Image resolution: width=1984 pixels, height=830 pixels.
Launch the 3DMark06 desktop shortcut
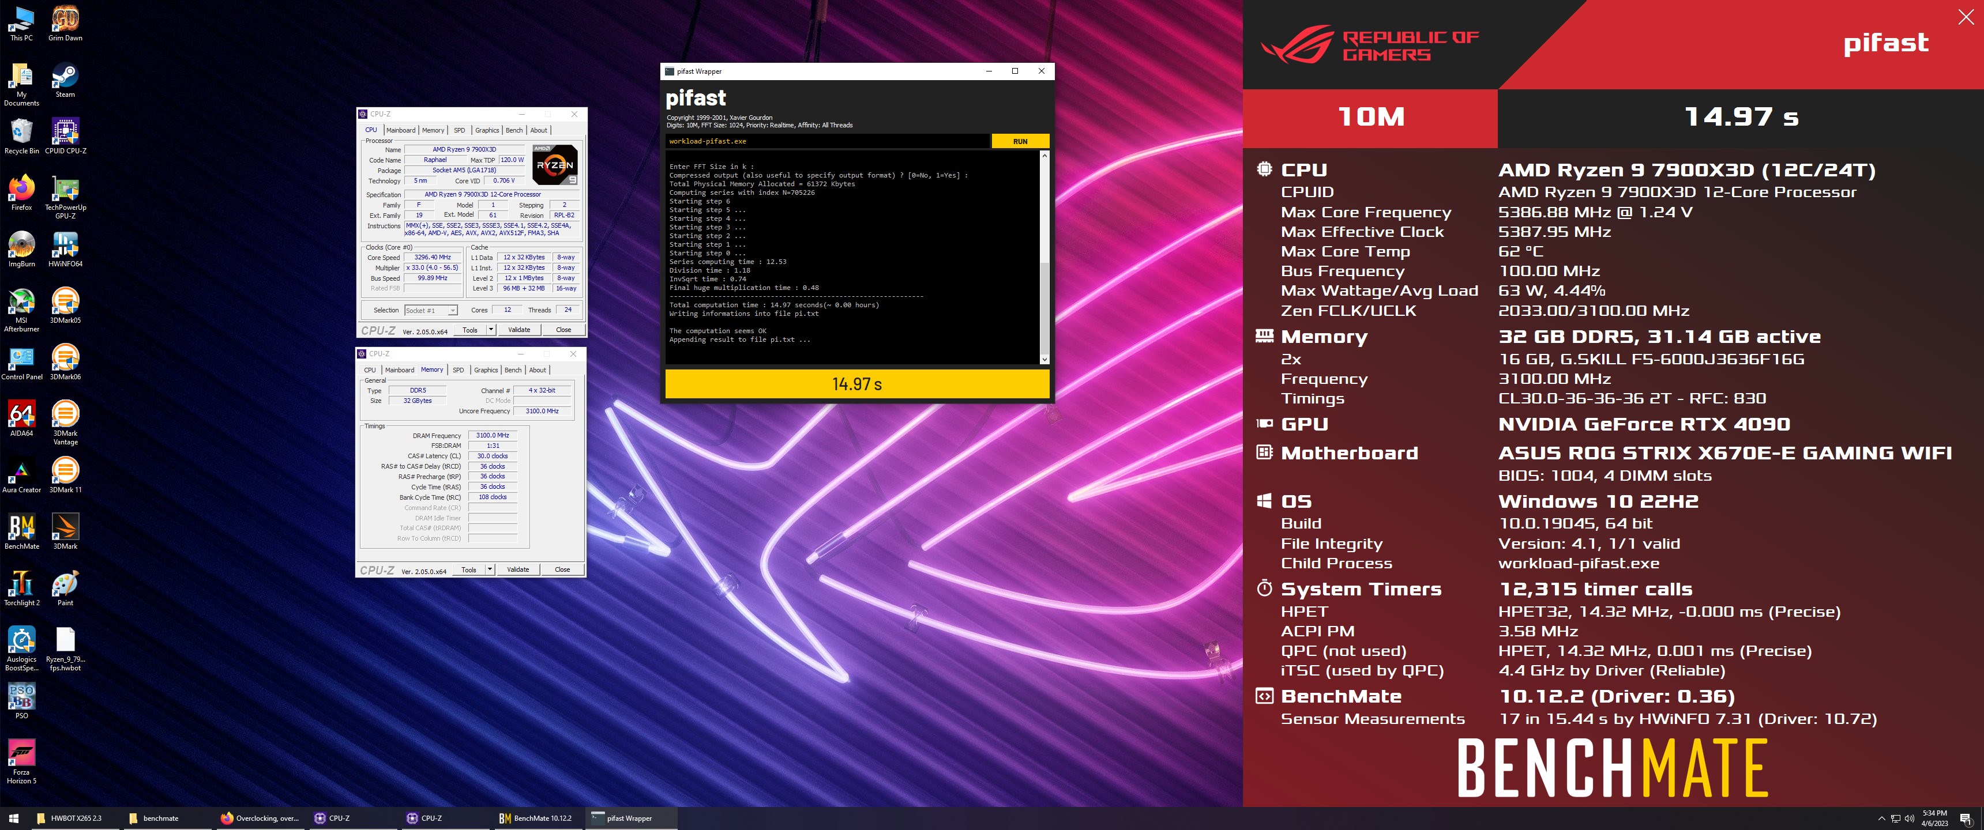[66, 363]
